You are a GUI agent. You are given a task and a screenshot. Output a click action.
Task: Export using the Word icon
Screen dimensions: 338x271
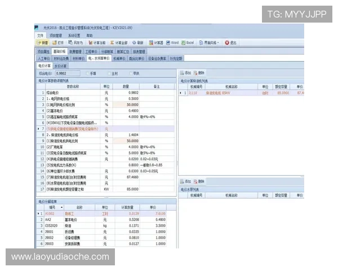pos(172,43)
